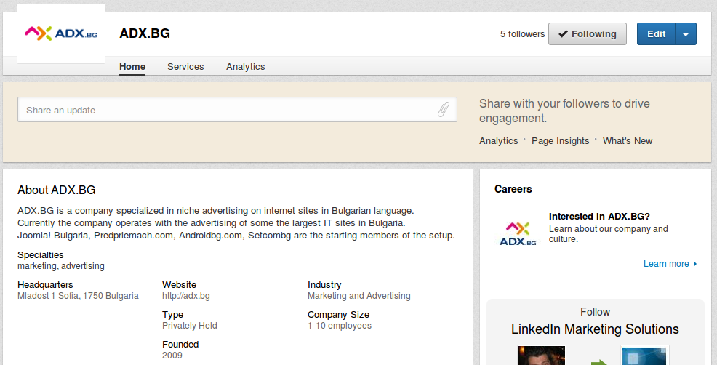Click the ADX.BG logo in the Careers panel
This screenshot has width=717, height=365.
coord(518,233)
